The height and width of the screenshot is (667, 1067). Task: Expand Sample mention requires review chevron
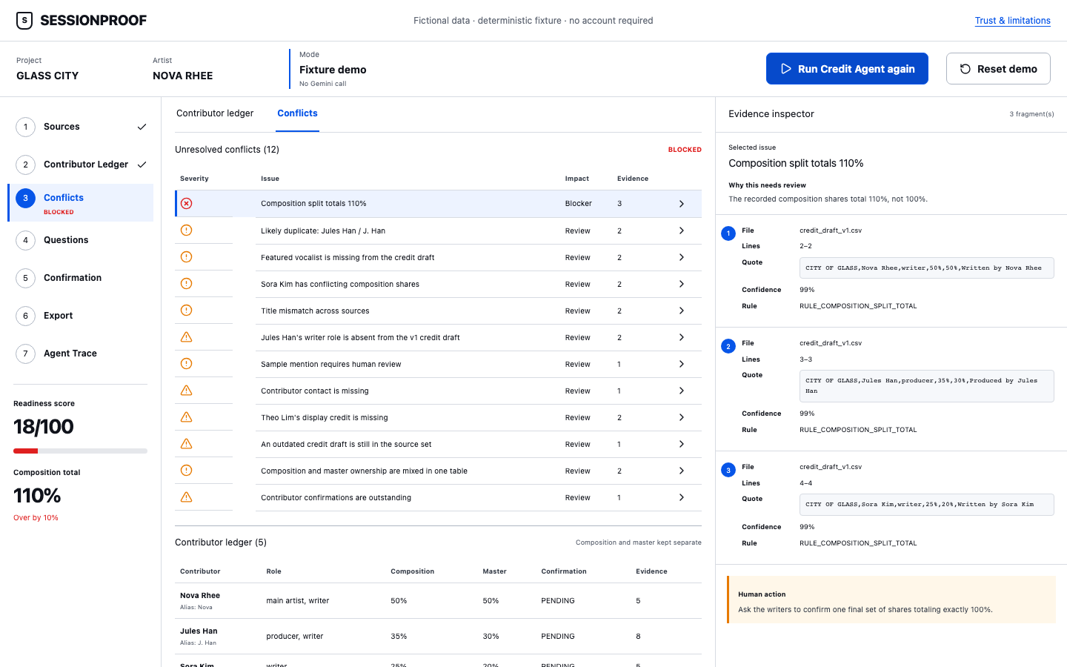click(x=682, y=364)
